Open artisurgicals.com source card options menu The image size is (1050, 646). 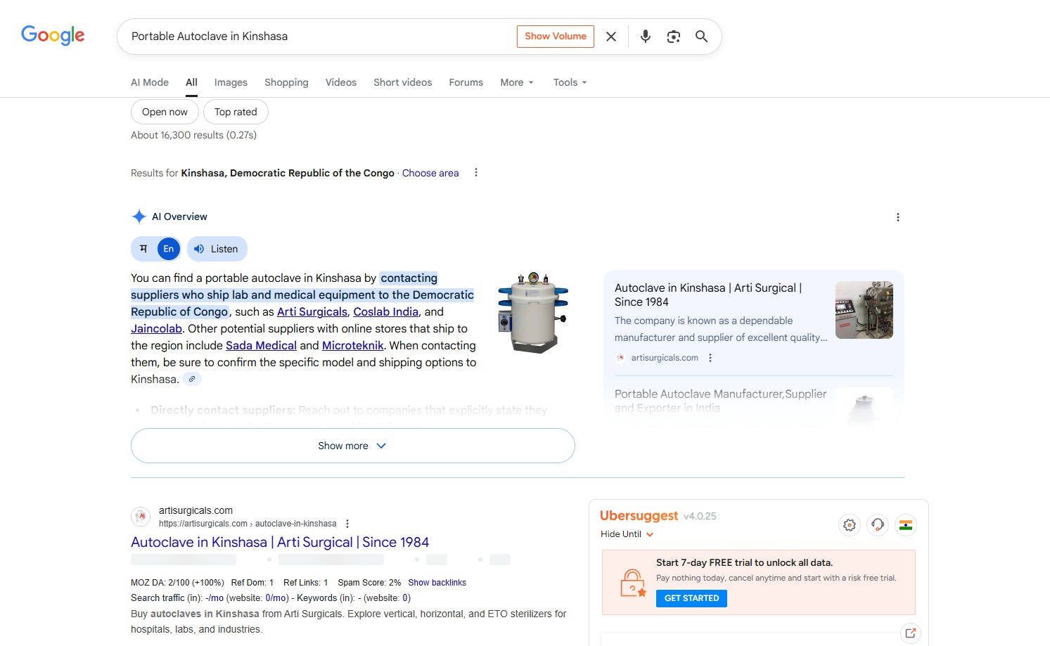[710, 358]
